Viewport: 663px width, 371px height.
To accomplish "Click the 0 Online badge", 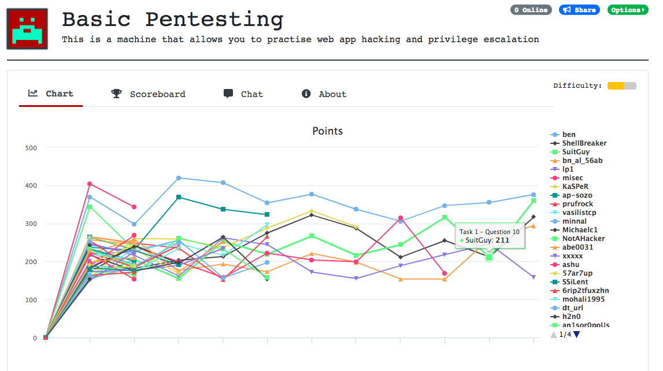I will pyautogui.click(x=531, y=10).
